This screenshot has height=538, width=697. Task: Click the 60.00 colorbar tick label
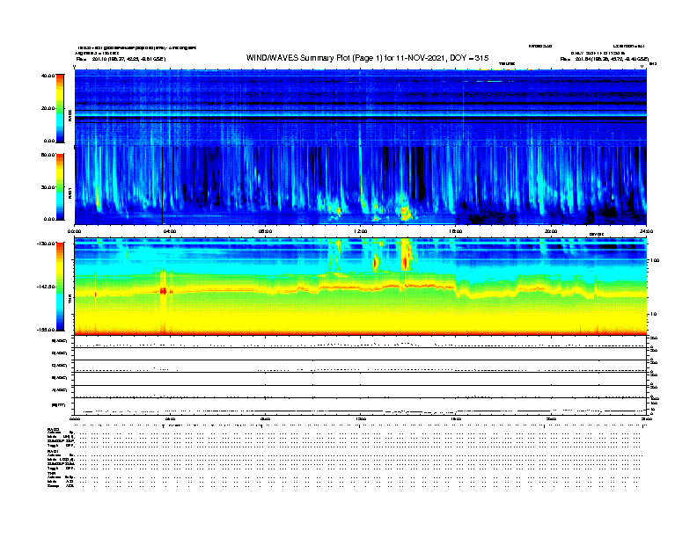coord(48,155)
